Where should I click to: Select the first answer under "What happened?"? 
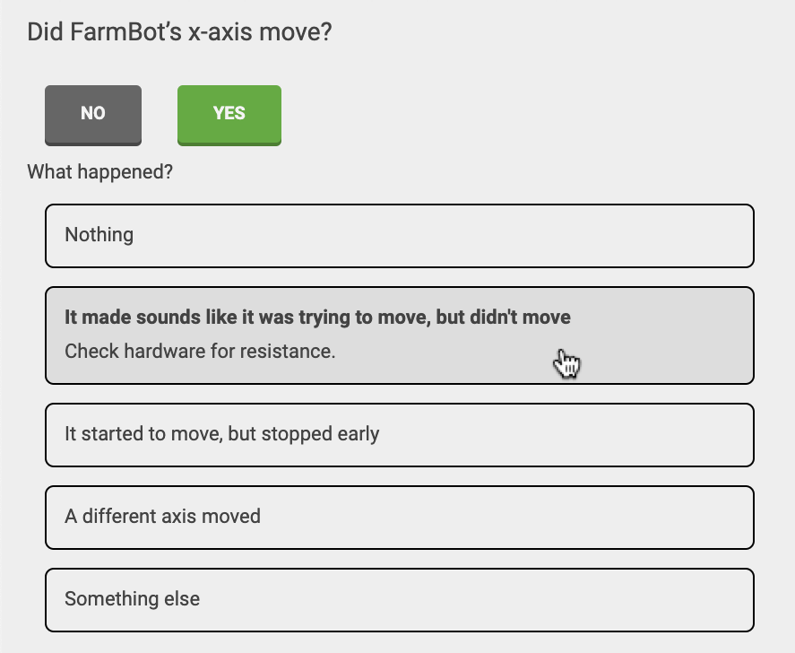[x=399, y=235]
